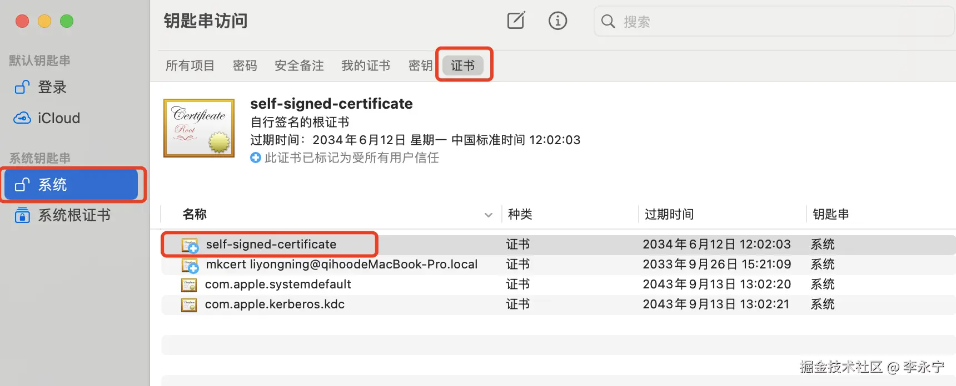956x386 pixels.
Task: Switch to the 密码 tab
Action: [x=245, y=65]
